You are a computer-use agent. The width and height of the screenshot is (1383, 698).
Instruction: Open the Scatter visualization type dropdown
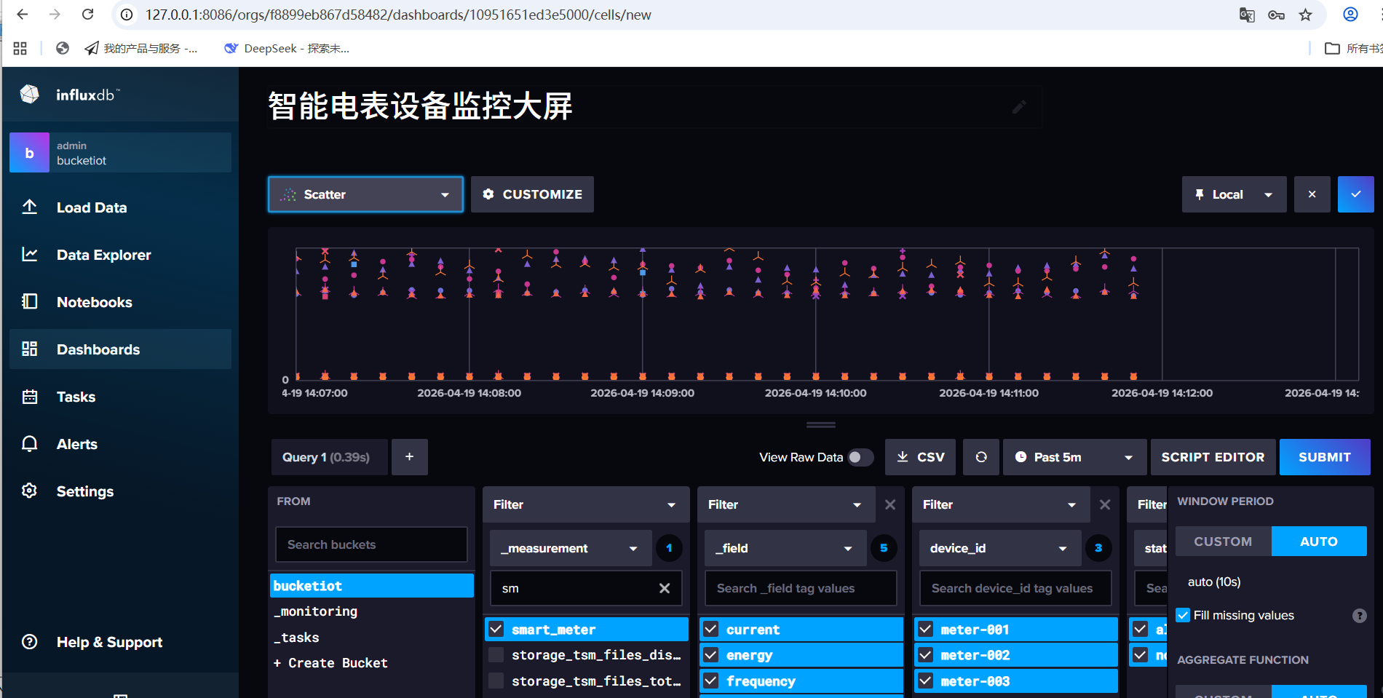tap(365, 194)
